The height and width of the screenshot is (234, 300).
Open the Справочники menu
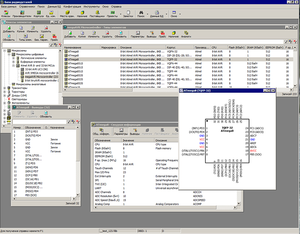click(x=27, y=6)
